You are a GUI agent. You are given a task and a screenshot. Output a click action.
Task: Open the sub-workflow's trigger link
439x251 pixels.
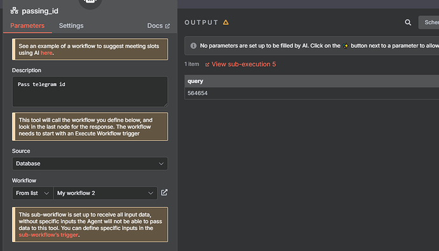pyautogui.click(x=48, y=234)
